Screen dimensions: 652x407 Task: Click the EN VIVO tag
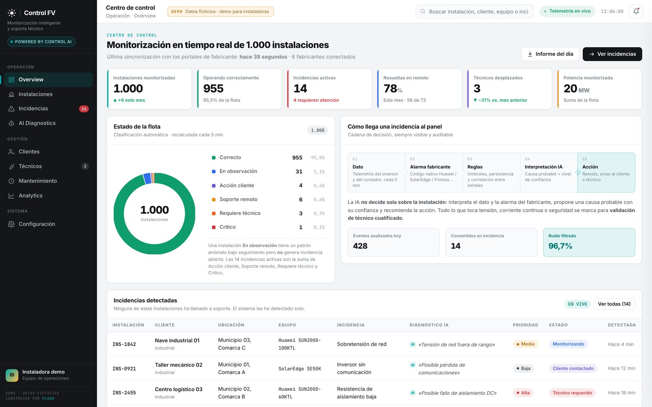pyautogui.click(x=577, y=304)
